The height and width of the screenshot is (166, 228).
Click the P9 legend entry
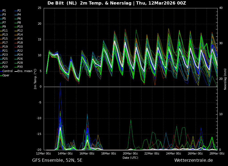pyautogui.click(x=4, y=27)
